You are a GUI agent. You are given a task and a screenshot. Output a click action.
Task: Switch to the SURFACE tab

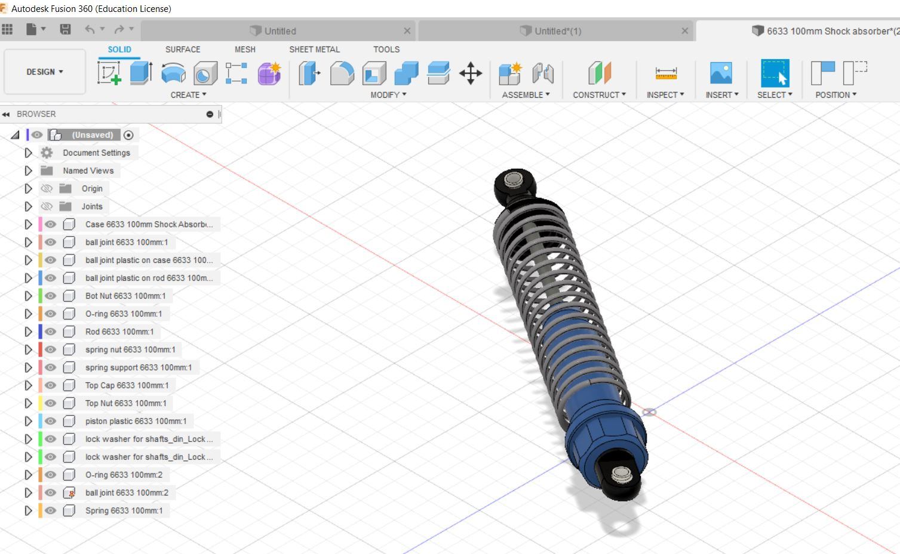pos(183,49)
